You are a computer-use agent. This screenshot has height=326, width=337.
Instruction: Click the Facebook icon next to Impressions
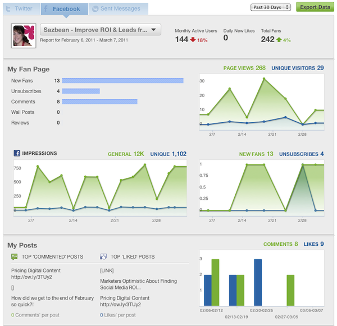coord(17,153)
